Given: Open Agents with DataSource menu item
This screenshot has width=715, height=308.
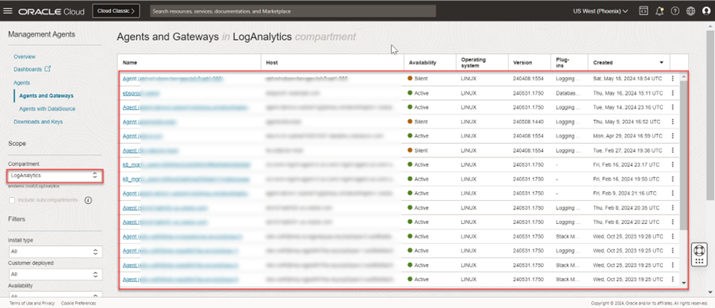Looking at the screenshot, I should pos(47,109).
